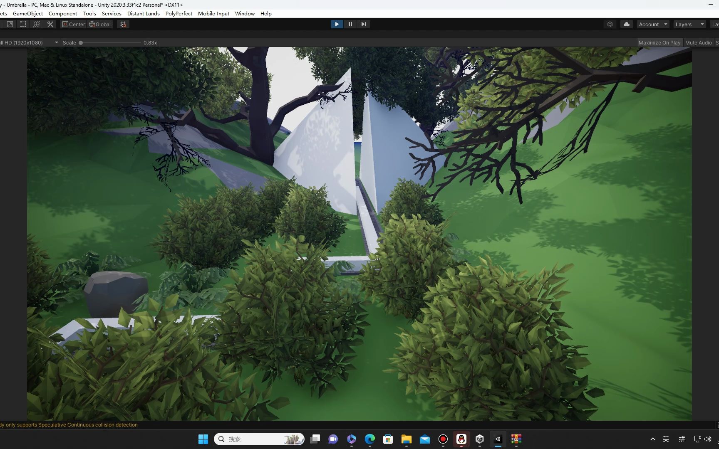Open Microsoft Store from taskbar
The height and width of the screenshot is (449, 719).
[388, 439]
